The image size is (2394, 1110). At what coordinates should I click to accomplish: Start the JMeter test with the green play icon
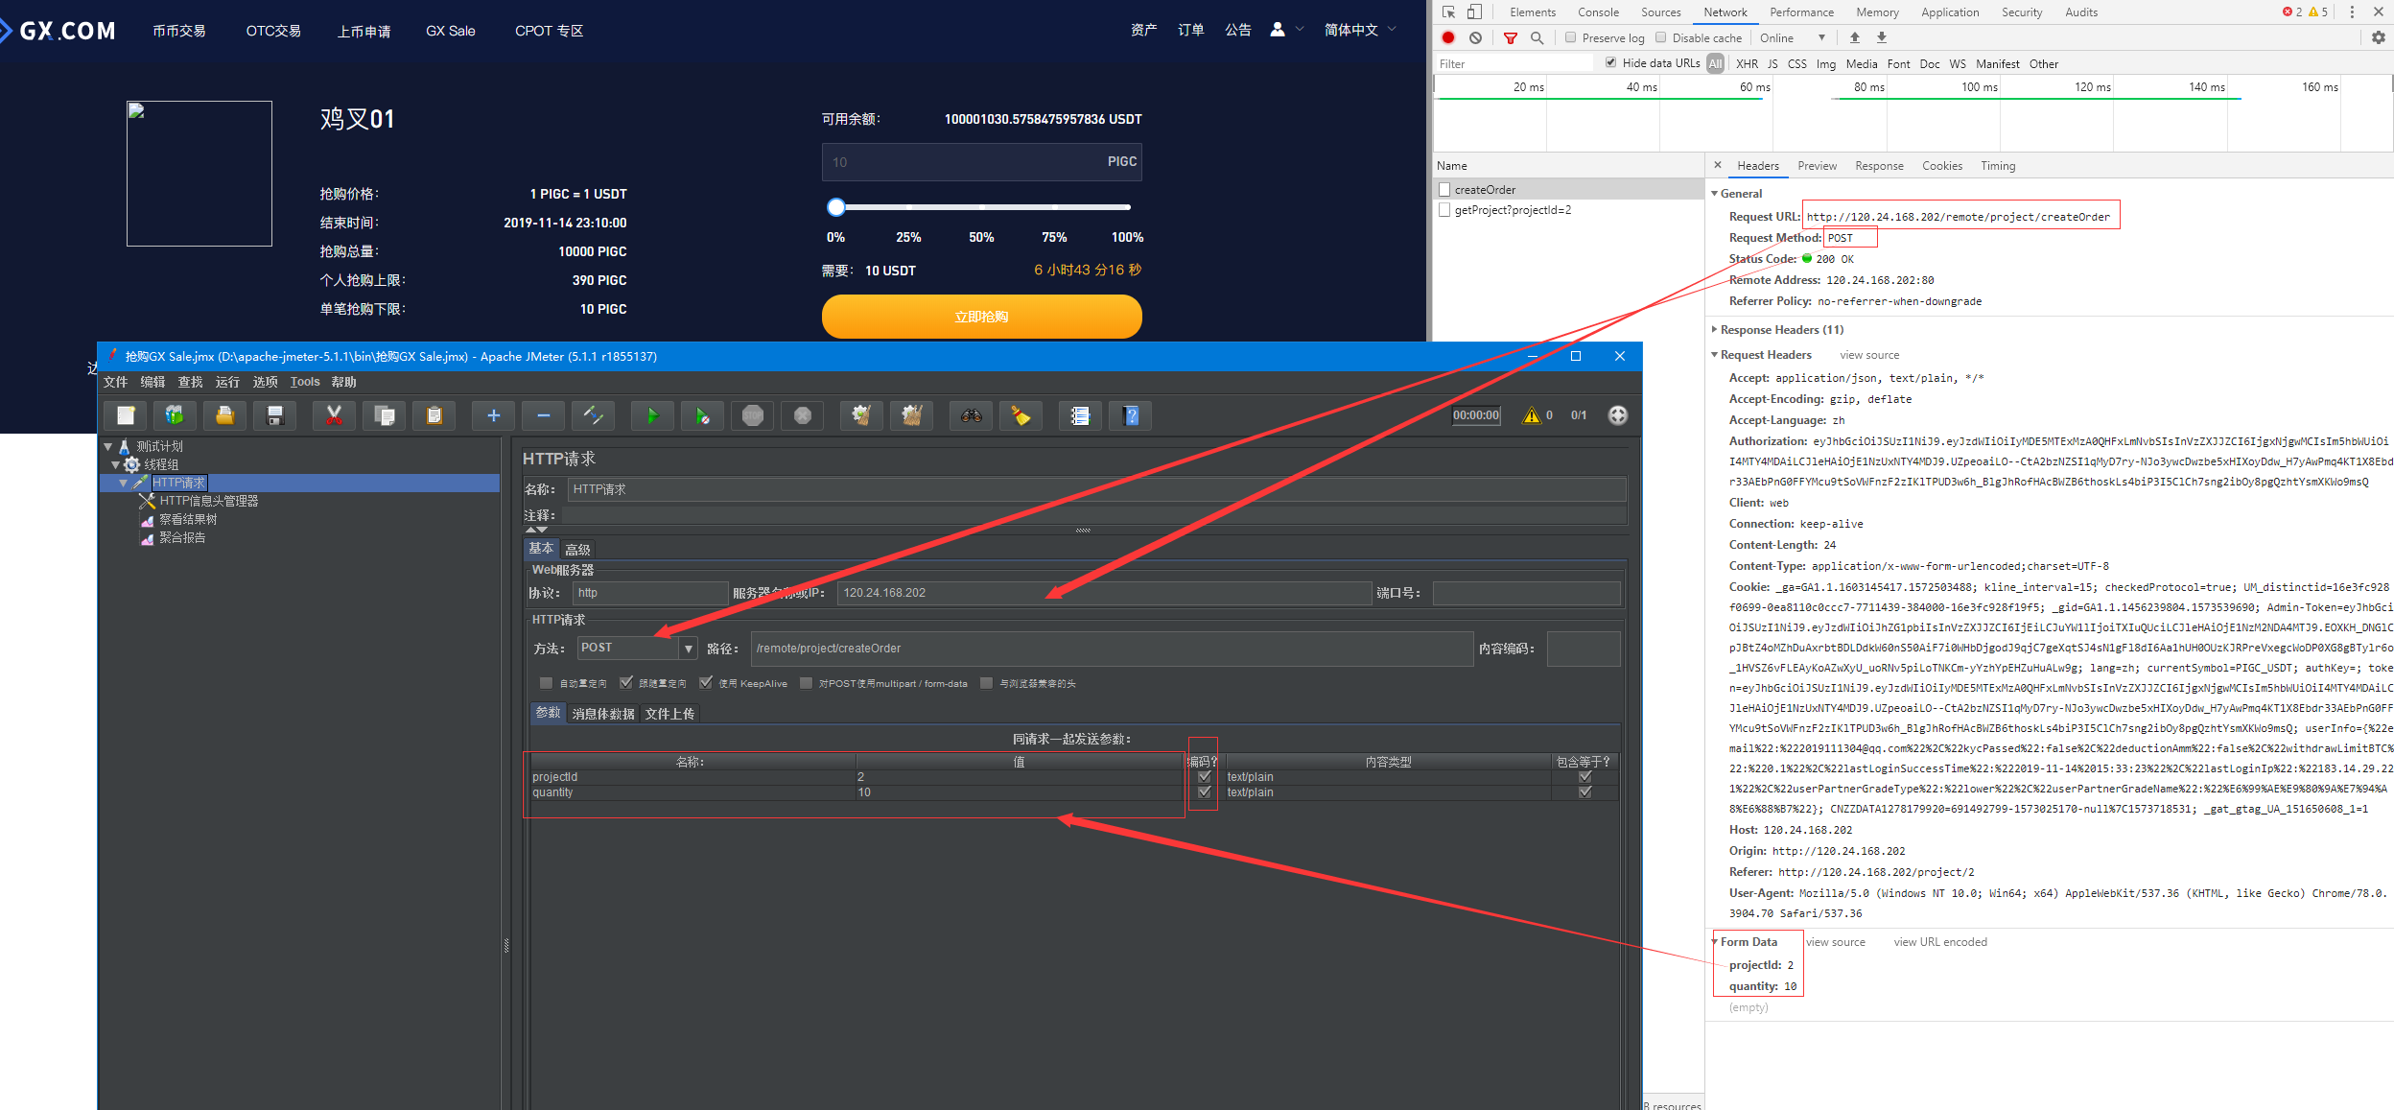click(x=652, y=415)
